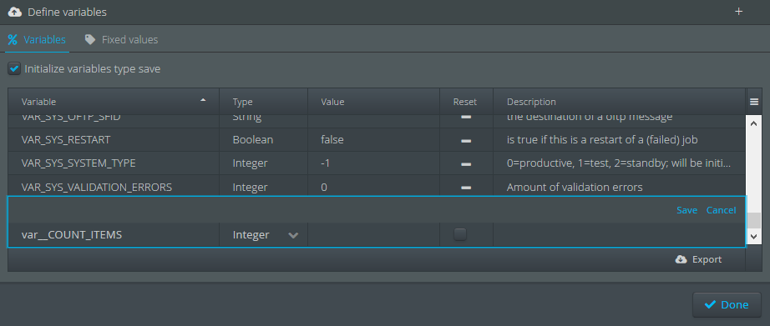The width and height of the screenshot is (770, 326).
Task: Select the VAR_SYS_RESTART row name
Action: pyautogui.click(x=66, y=140)
